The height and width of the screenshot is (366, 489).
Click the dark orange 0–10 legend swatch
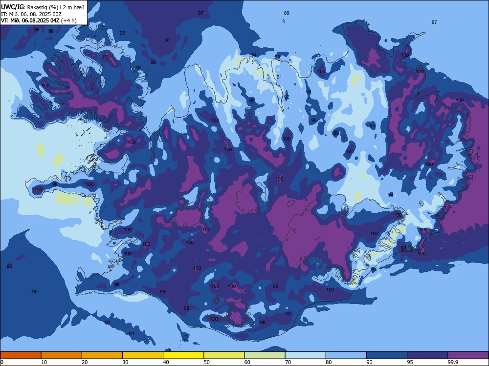pyautogui.click(x=21, y=355)
